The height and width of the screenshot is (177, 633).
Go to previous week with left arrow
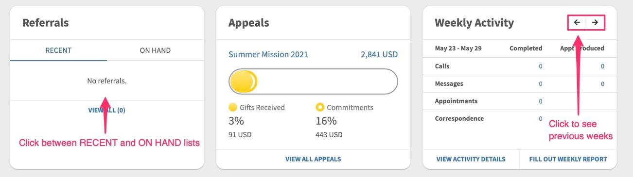(577, 22)
